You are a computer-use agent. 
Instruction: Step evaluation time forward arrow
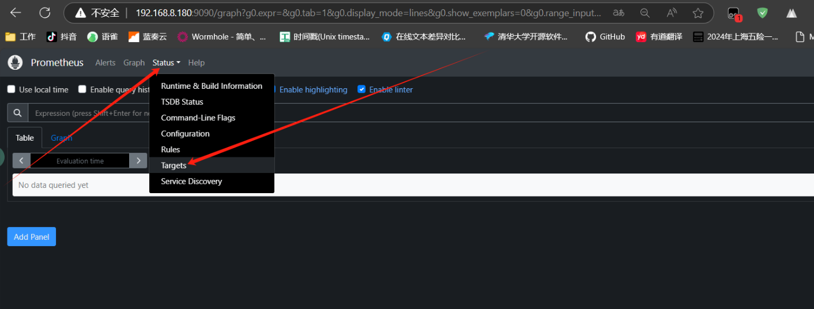coord(138,161)
